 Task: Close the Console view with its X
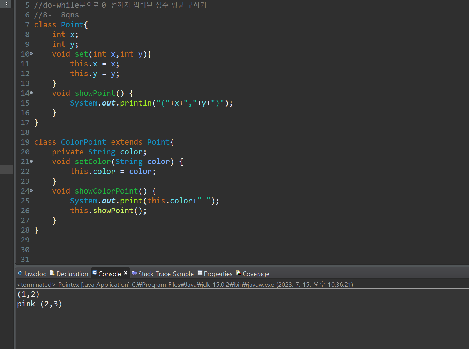pyautogui.click(x=126, y=273)
